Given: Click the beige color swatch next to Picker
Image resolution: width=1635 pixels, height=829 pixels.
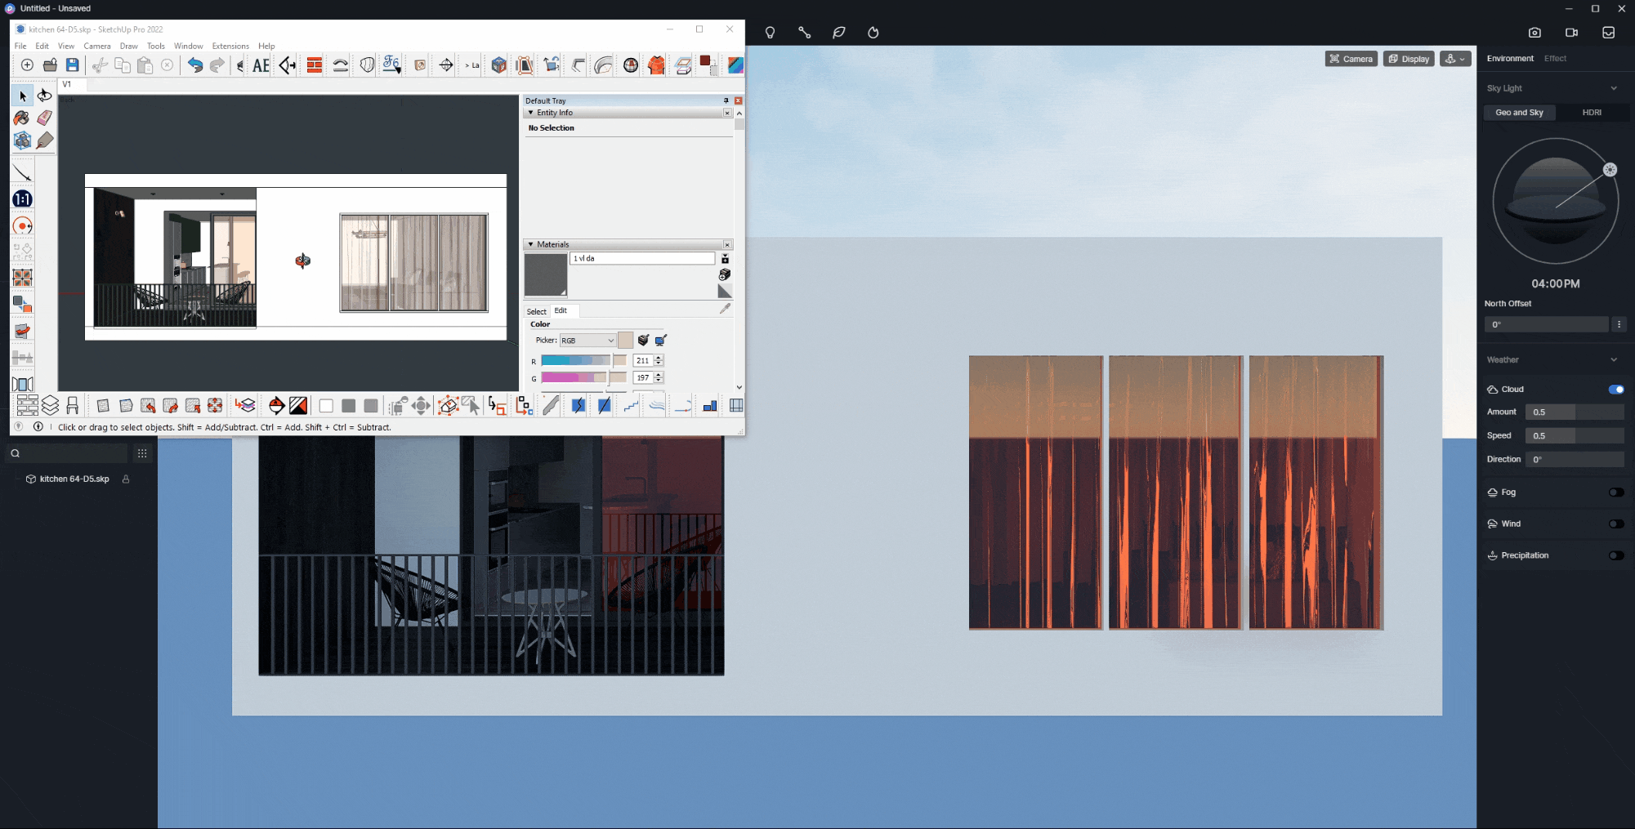Looking at the screenshot, I should [x=625, y=341].
